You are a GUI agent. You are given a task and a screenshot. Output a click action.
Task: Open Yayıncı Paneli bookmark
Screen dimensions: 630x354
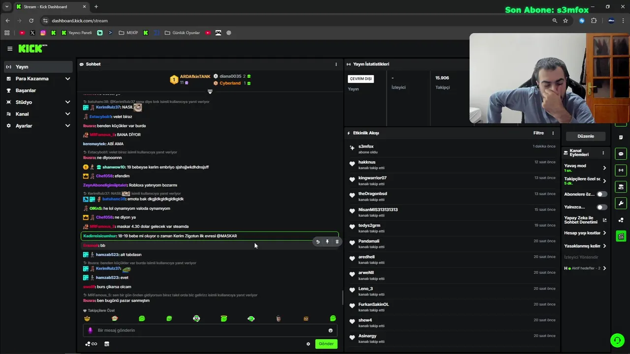[77, 33]
